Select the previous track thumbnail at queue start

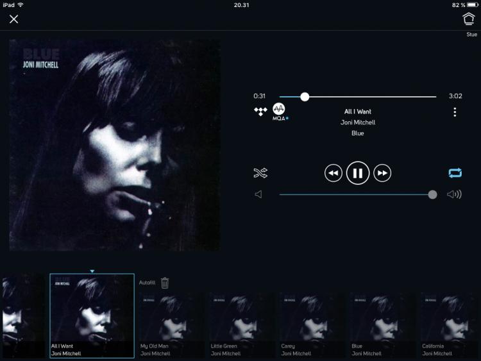23,315
